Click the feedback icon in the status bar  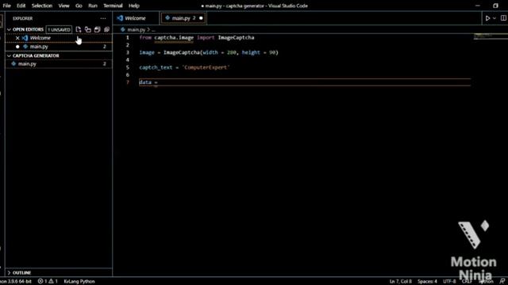502,281
